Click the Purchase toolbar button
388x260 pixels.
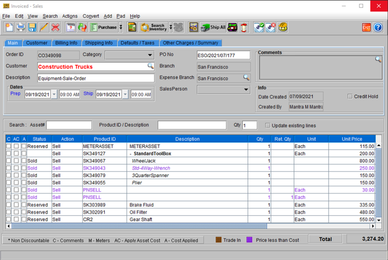point(103,27)
